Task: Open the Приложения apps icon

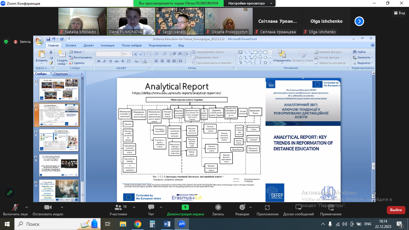Action: [267, 208]
